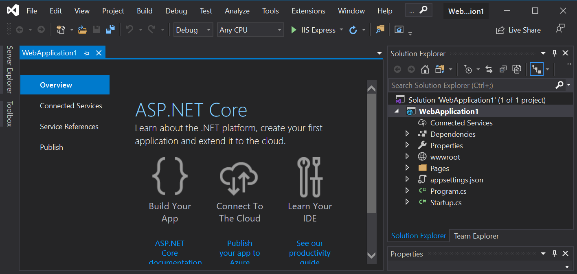
Task: Click the Navigate Backward arrow in main toolbar
Action: (x=19, y=29)
